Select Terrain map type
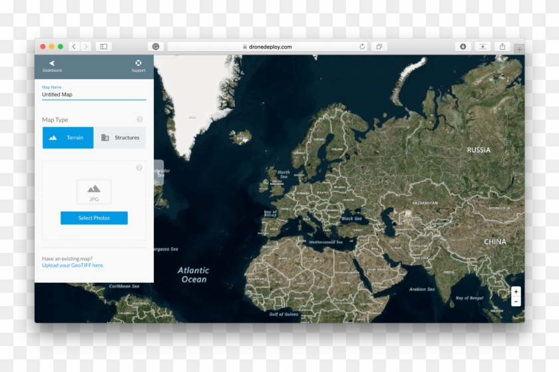559x372 pixels. (68, 138)
